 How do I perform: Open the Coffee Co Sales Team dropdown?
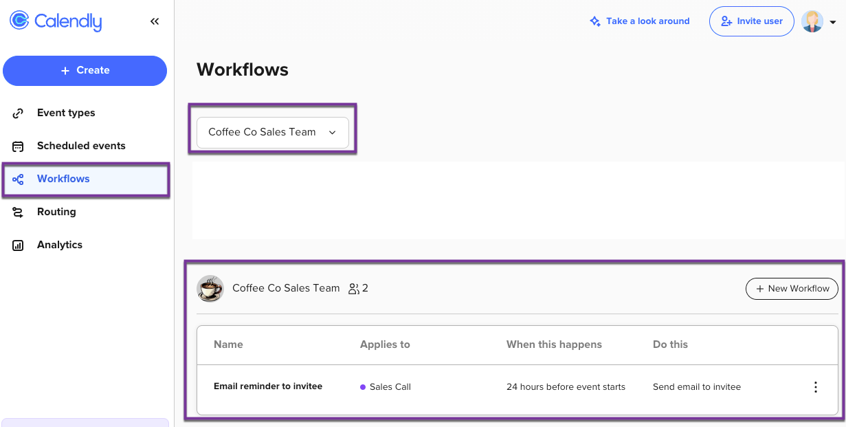coord(273,132)
